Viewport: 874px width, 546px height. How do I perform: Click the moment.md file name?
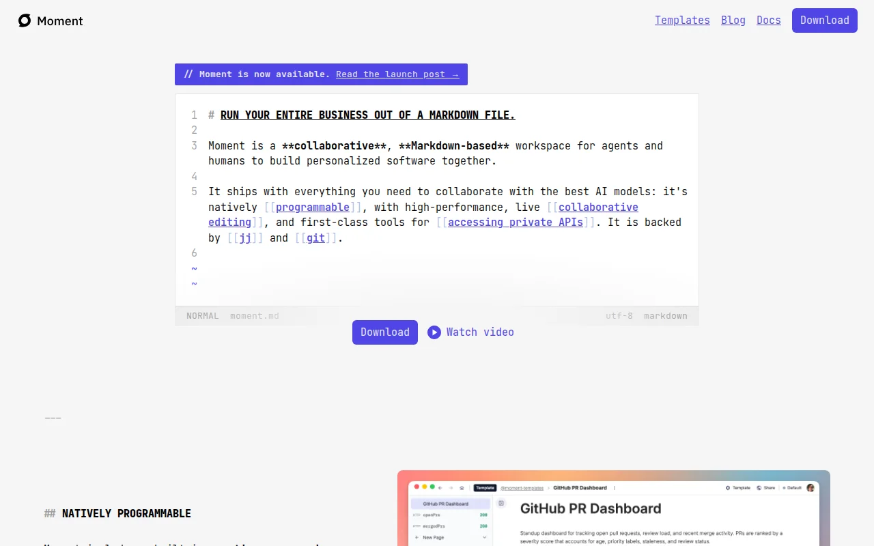[x=255, y=316]
